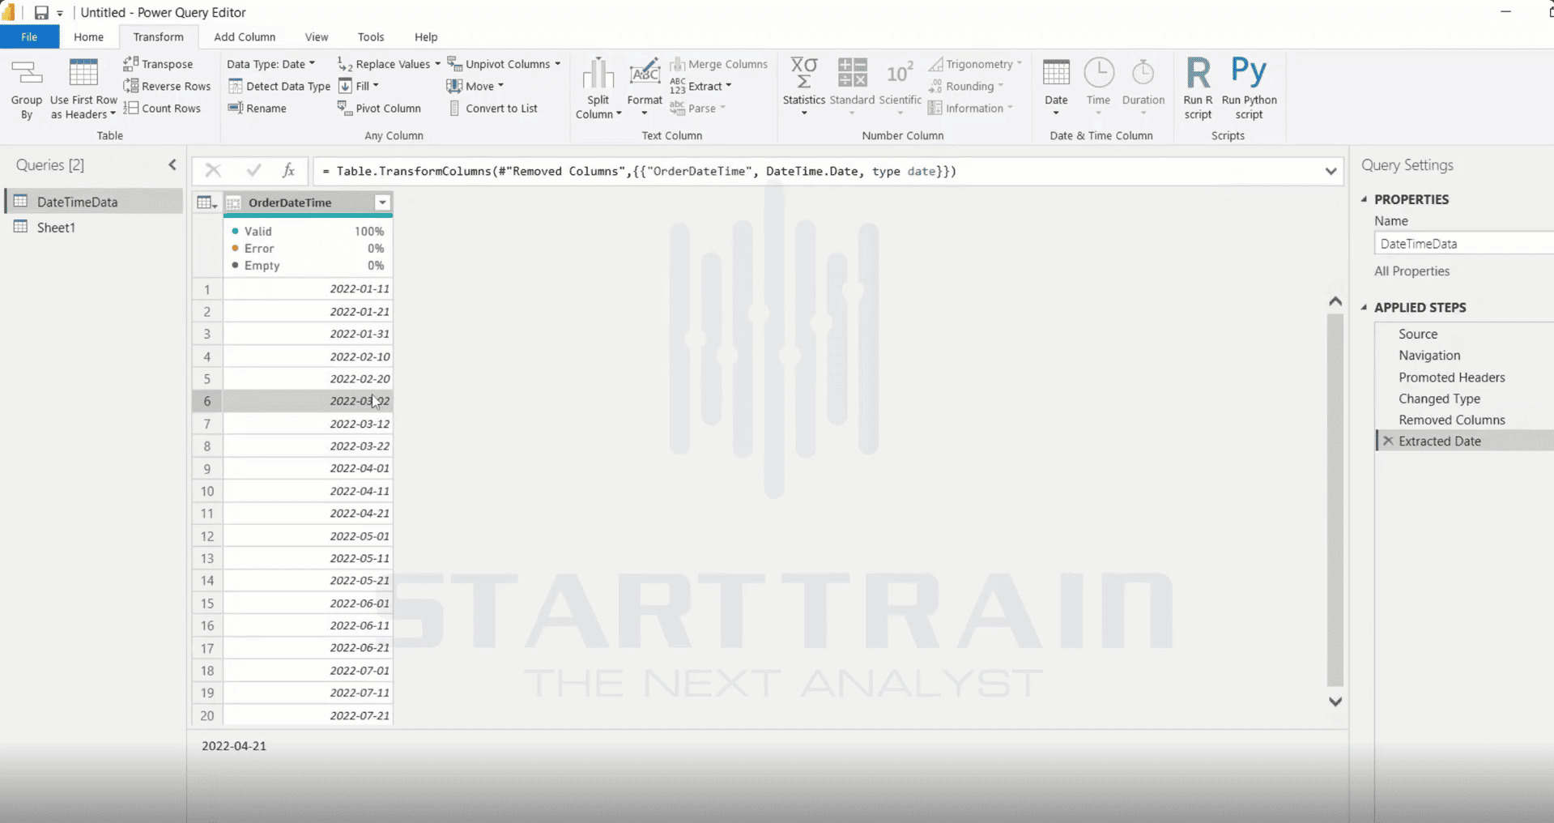Click Run Python script
This screenshot has height=823, width=1554.
(x=1249, y=89)
